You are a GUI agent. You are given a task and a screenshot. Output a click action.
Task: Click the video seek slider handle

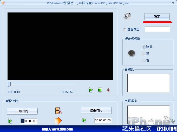[9, 84]
